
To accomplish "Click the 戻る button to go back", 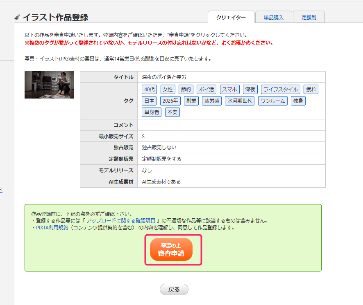I will point(174,289).
